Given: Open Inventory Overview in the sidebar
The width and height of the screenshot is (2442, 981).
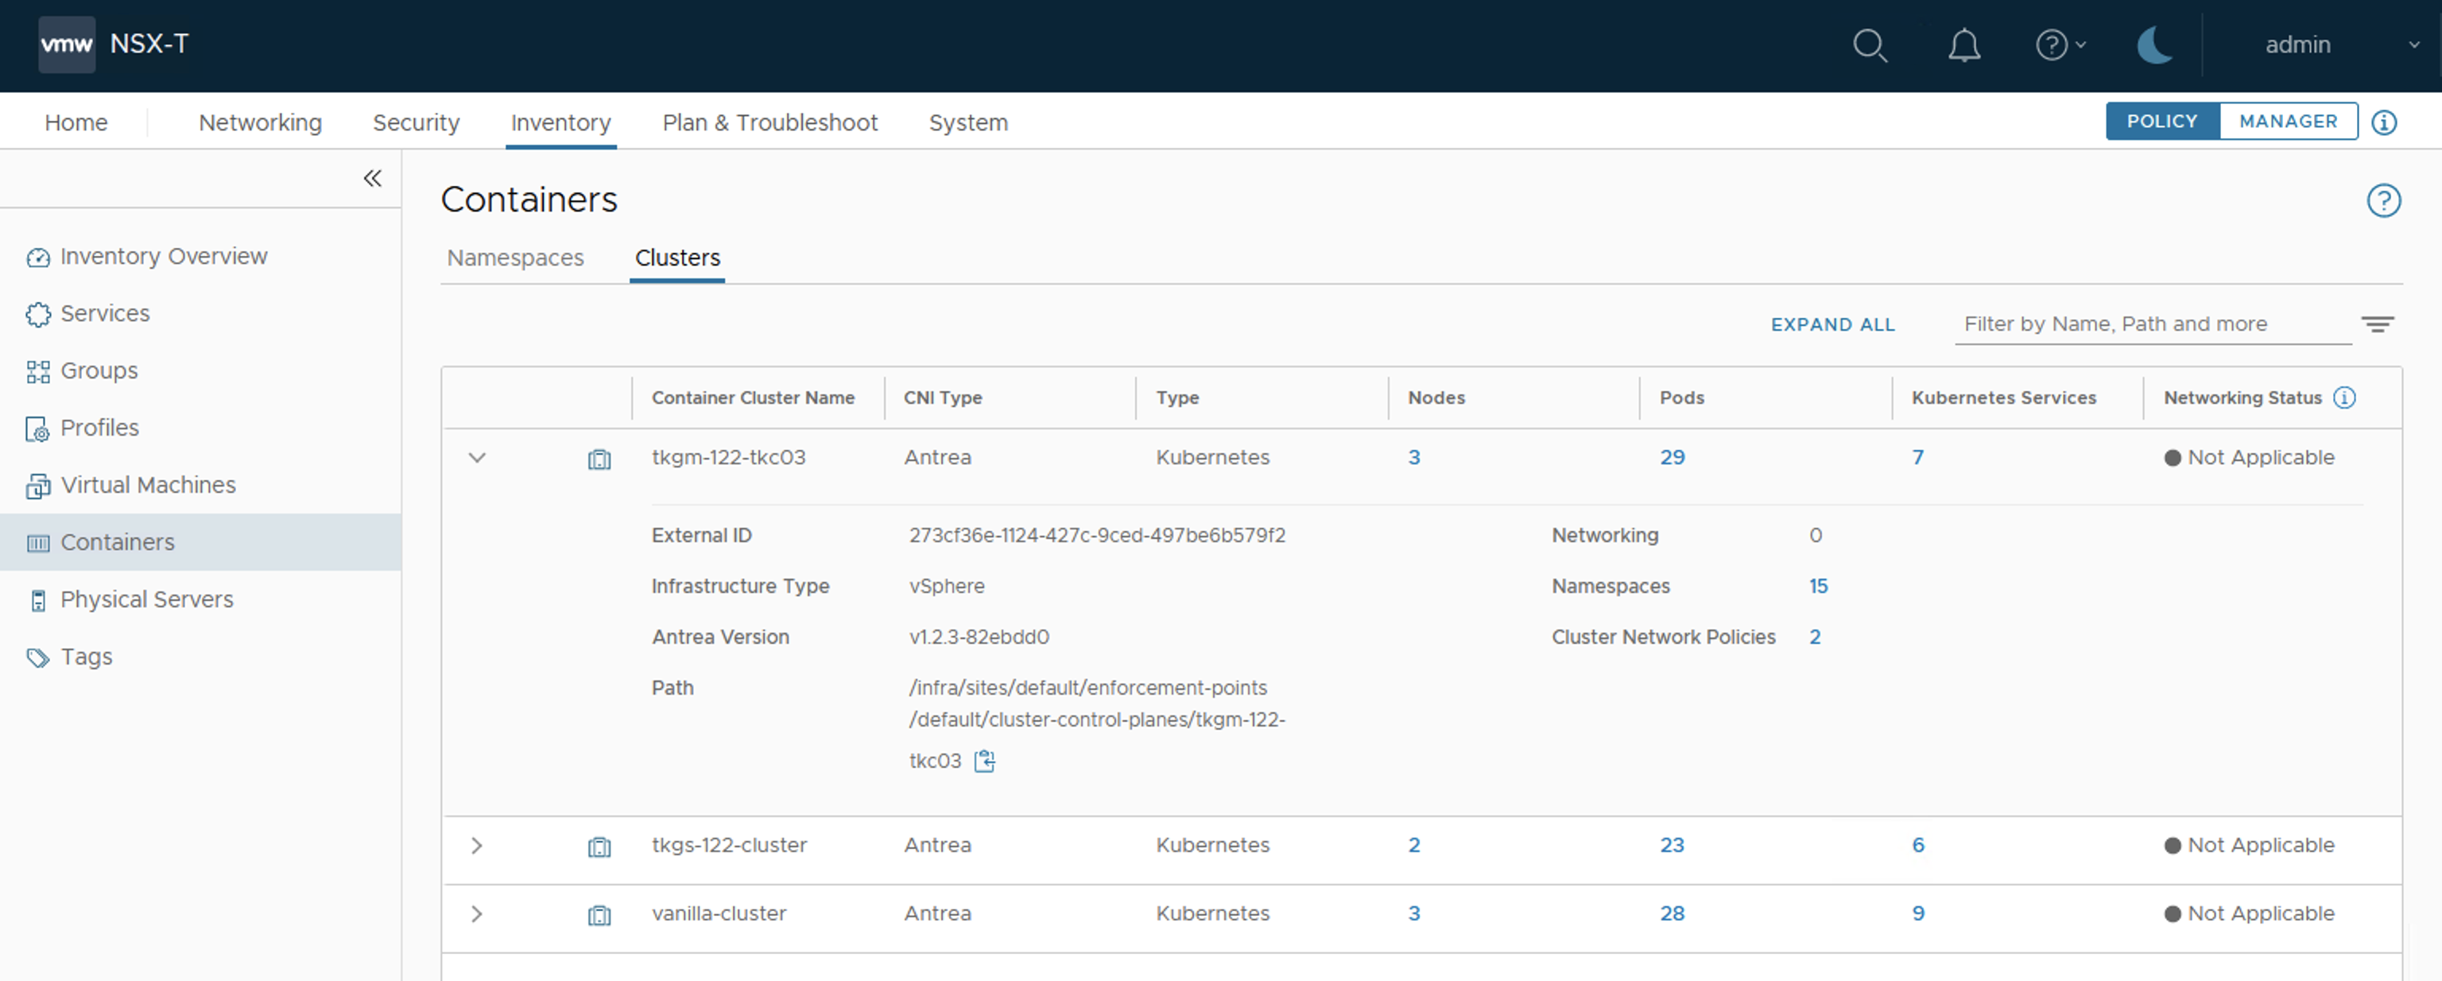Looking at the screenshot, I should (201, 257).
